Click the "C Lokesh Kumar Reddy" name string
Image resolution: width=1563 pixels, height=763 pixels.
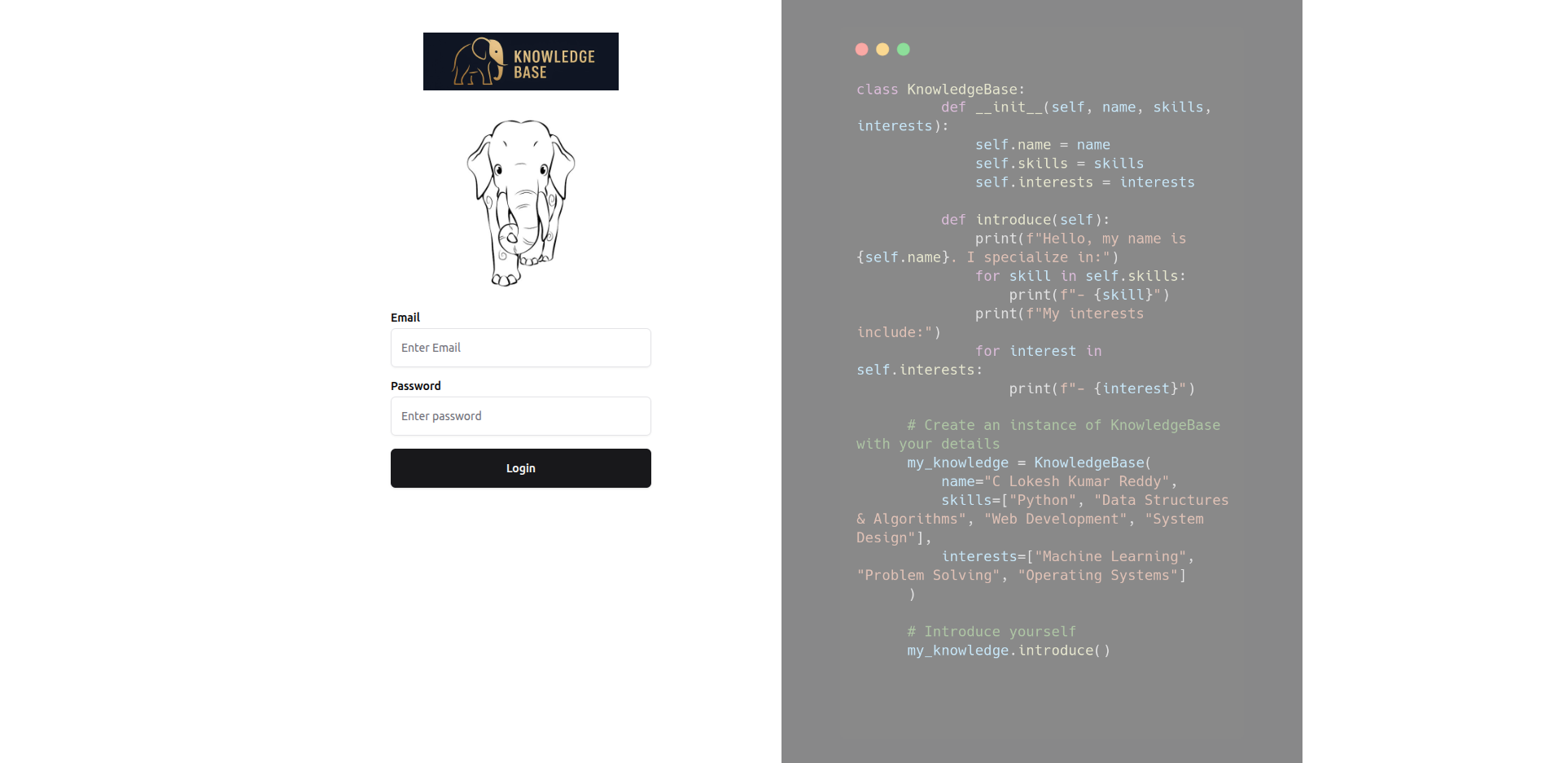(x=1076, y=481)
